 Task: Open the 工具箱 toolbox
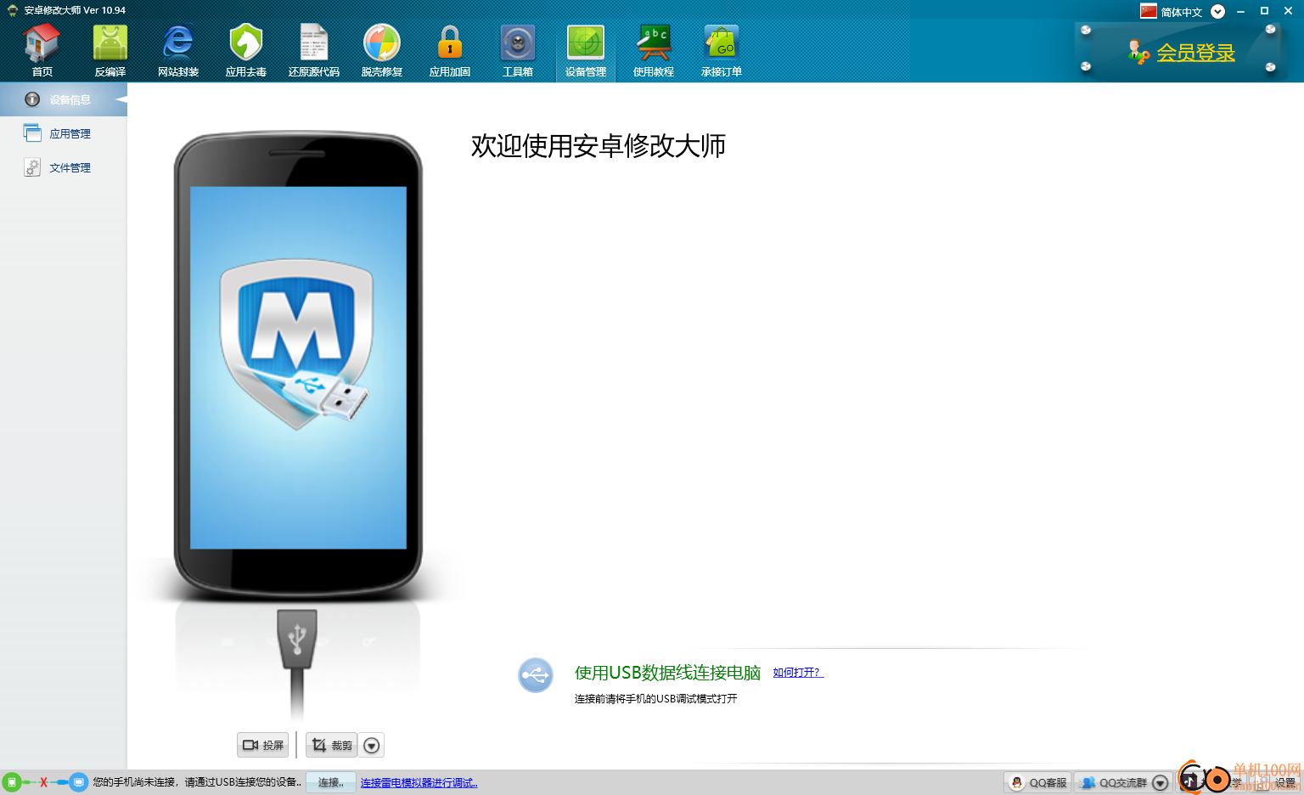pyautogui.click(x=518, y=50)
